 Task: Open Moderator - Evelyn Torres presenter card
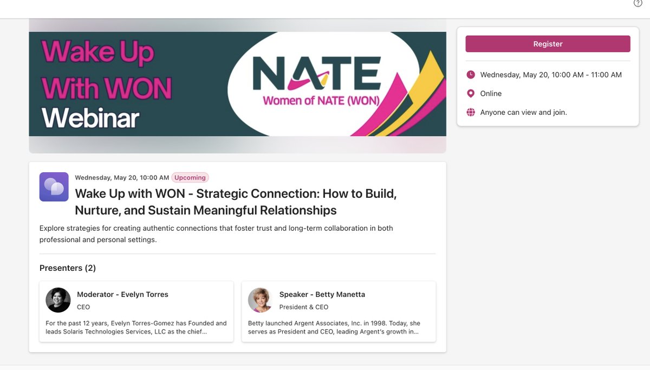point(136,311)
